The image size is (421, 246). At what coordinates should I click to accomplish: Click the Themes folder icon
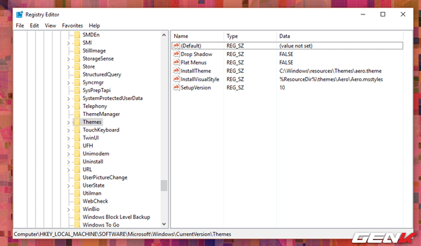77,122
